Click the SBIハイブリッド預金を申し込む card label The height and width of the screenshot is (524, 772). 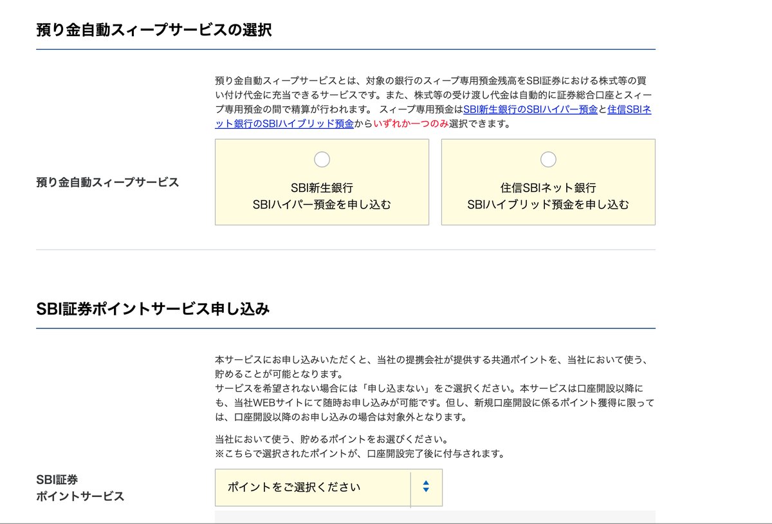tap(548, 205)
